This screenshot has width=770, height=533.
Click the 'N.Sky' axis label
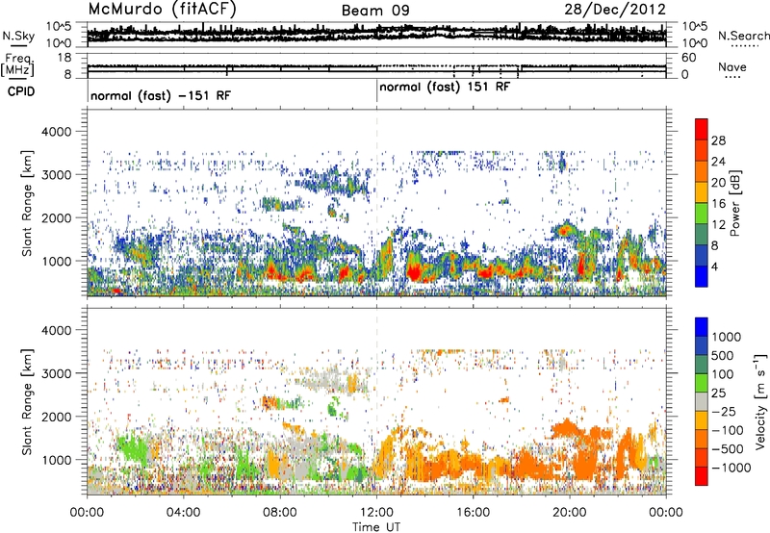18,36
